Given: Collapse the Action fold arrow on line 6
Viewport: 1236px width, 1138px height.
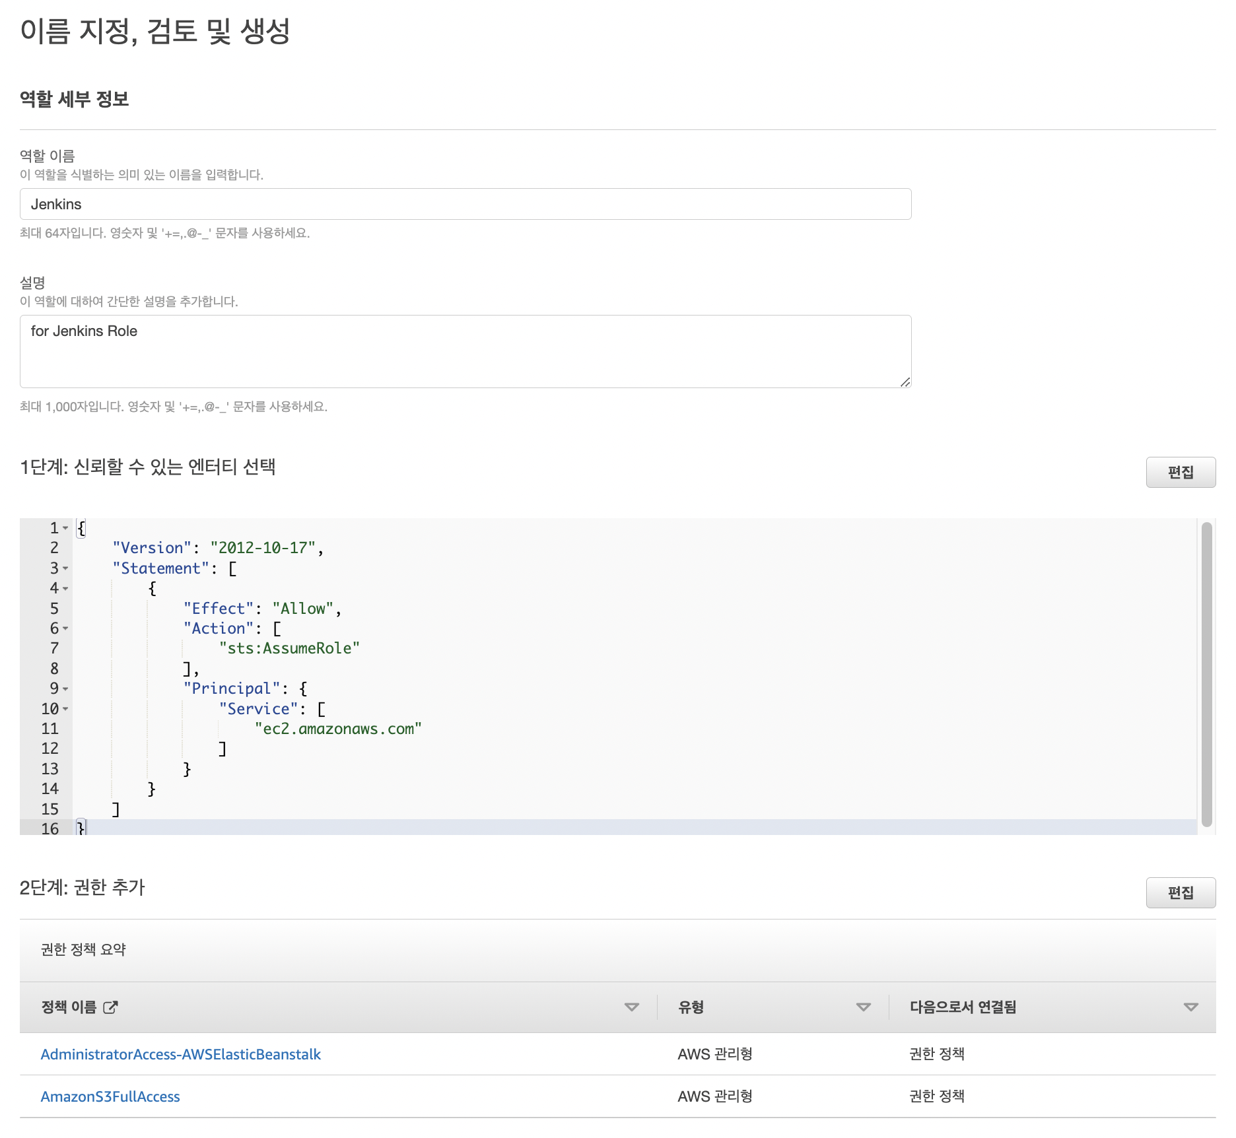Looking at the screenshot, I should click(65, 628).
